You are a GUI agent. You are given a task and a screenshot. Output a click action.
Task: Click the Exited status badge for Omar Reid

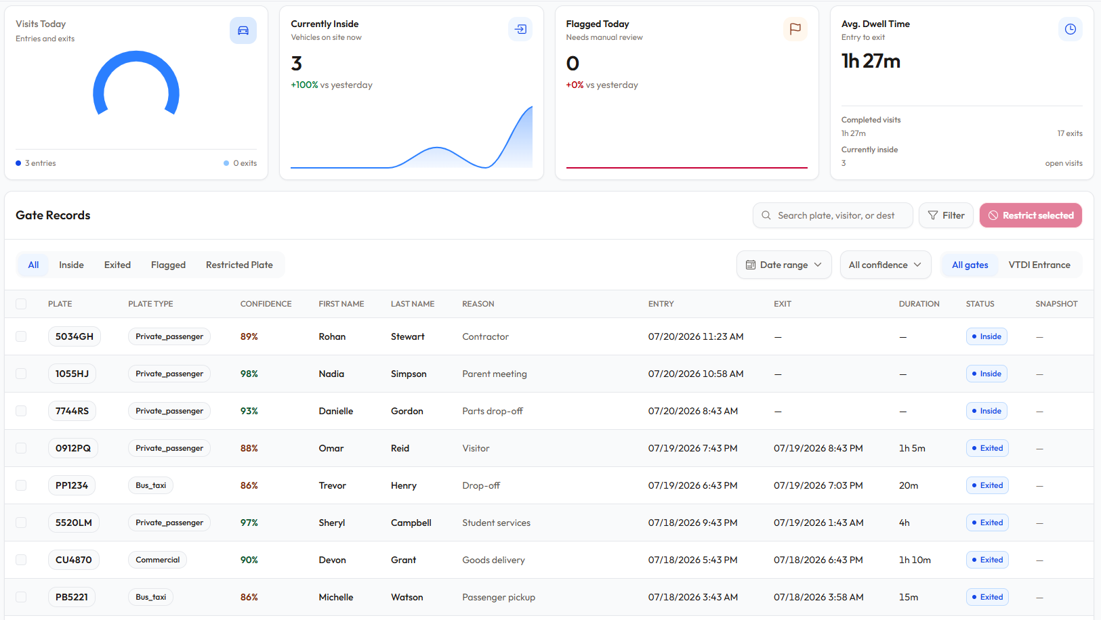pos(987,448)
